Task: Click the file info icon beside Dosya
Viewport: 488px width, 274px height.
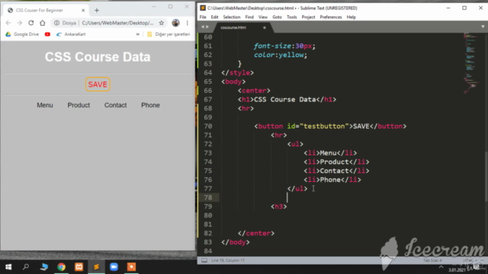Action: (56, 23)
